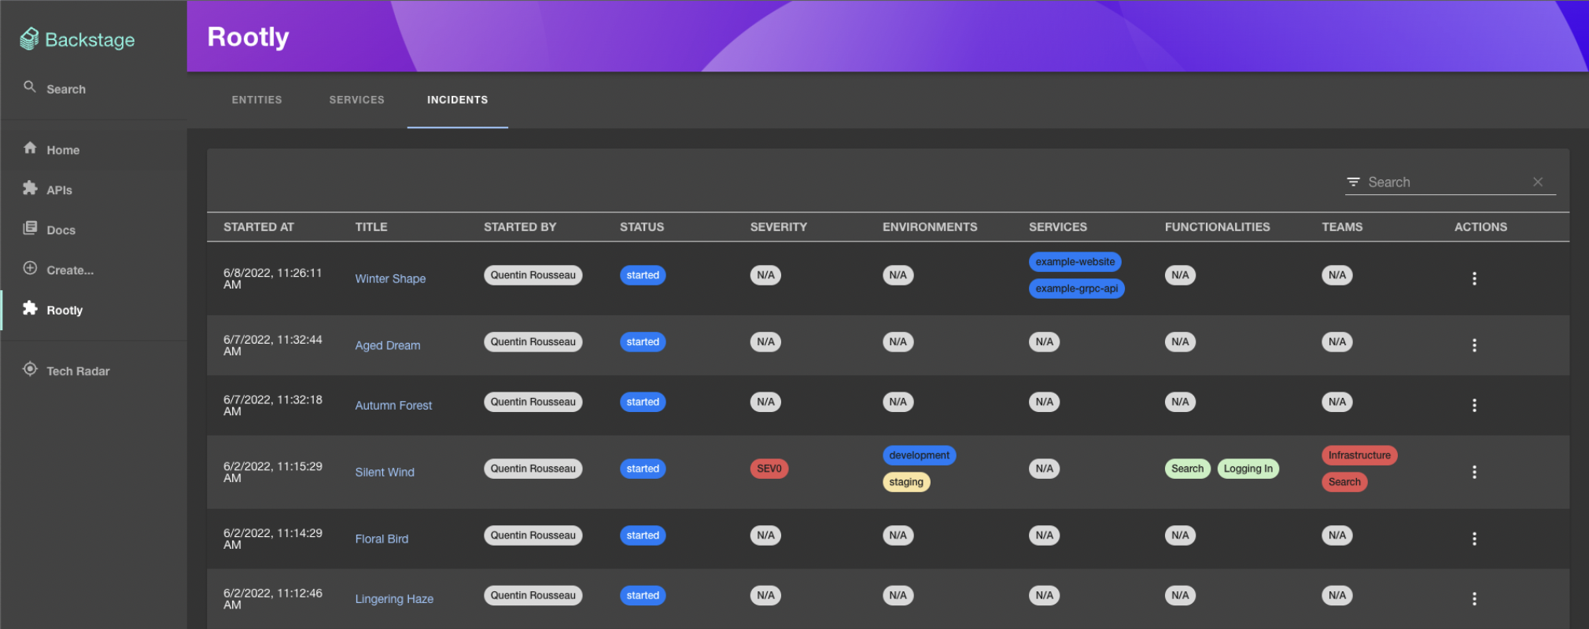Screen dimensions: 1589x629
Task: Click the Tech Radar target icon
Action: coord(30,369)
